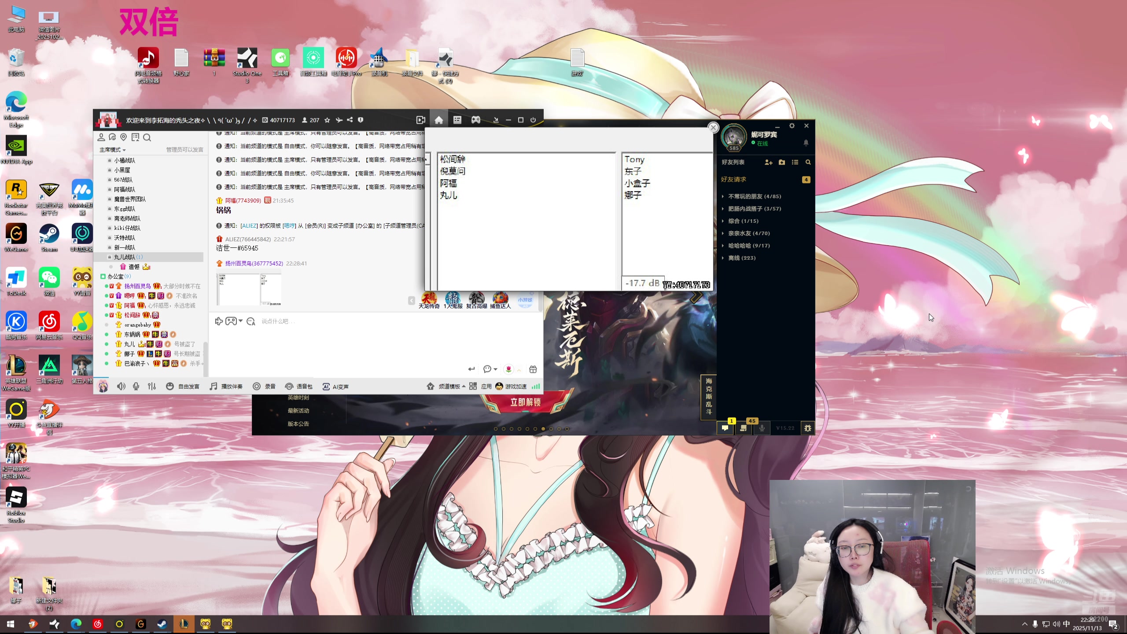Image resolution: width=1127 pixels, height=634 pixels.
Task: Open League client settings gear
Action: point(792,126)
